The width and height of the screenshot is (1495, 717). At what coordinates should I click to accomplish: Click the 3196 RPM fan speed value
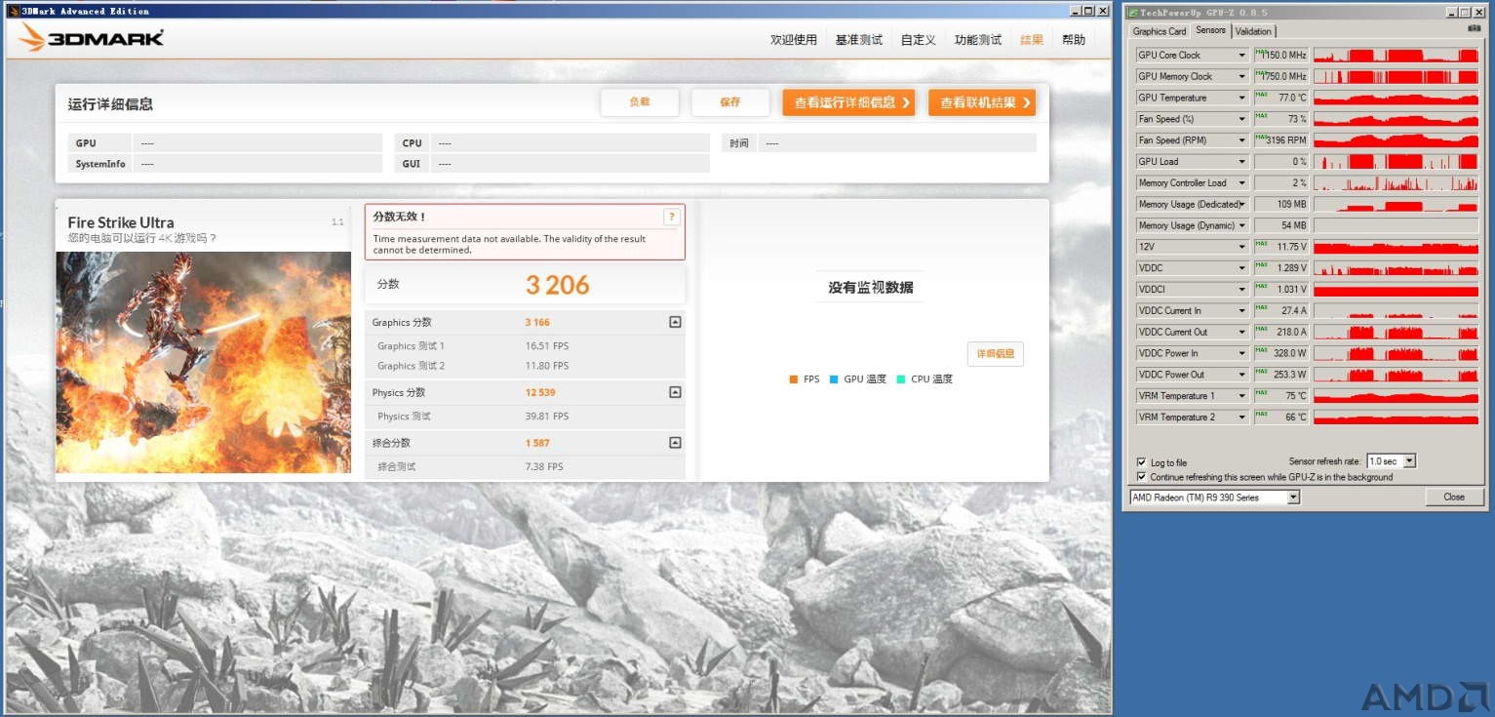(x=1286, y=140)
